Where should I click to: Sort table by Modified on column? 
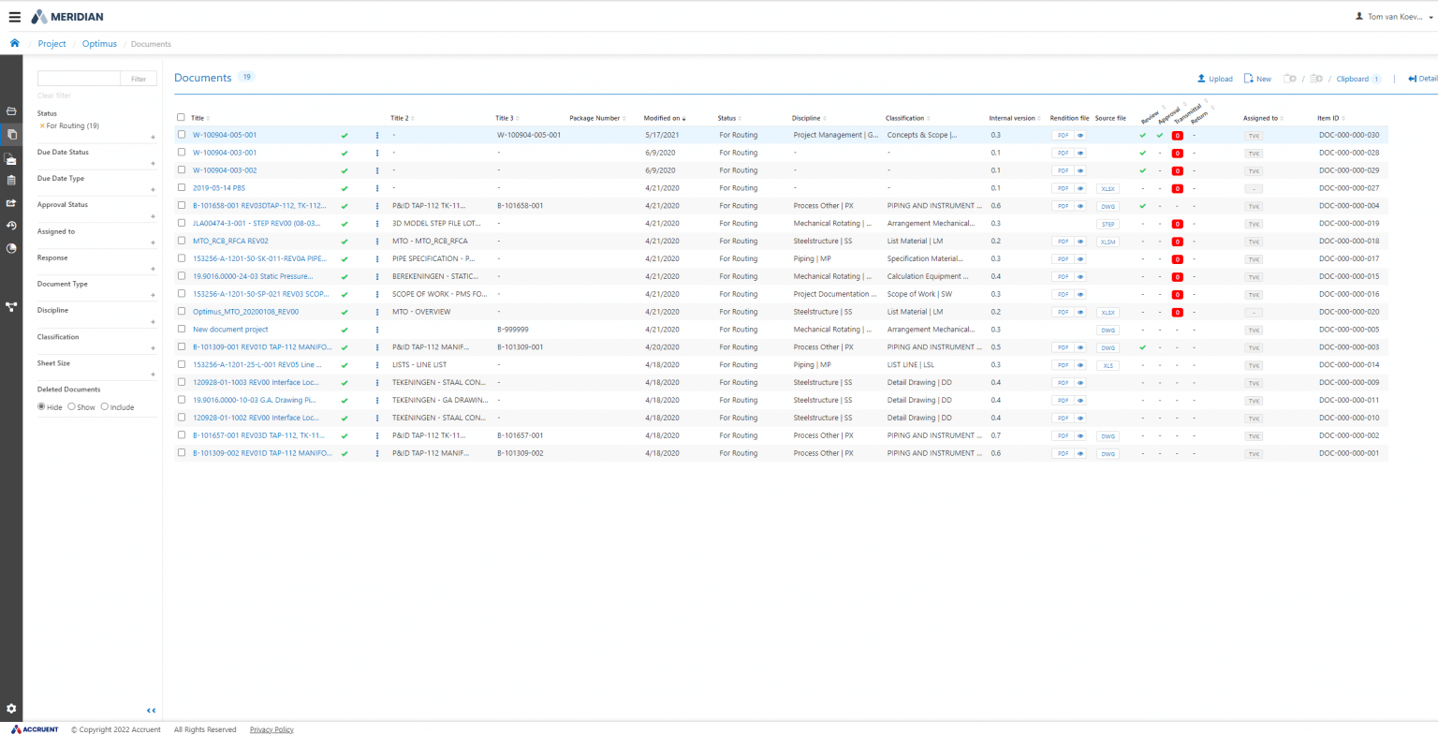pyautogui.click(x=664, y=118)
